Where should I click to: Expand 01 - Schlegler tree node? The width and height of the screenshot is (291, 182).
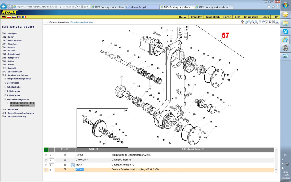pyautogui.click(x=3, y=34)
